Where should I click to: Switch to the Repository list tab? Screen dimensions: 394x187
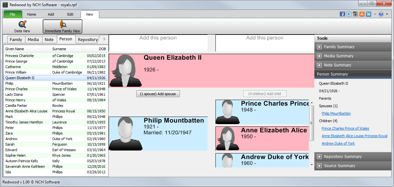(87, 40)
